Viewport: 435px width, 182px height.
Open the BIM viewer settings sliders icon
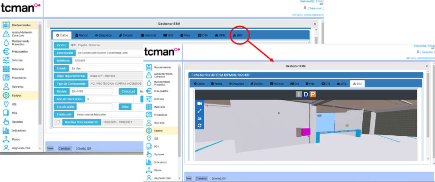coord(200,118)
